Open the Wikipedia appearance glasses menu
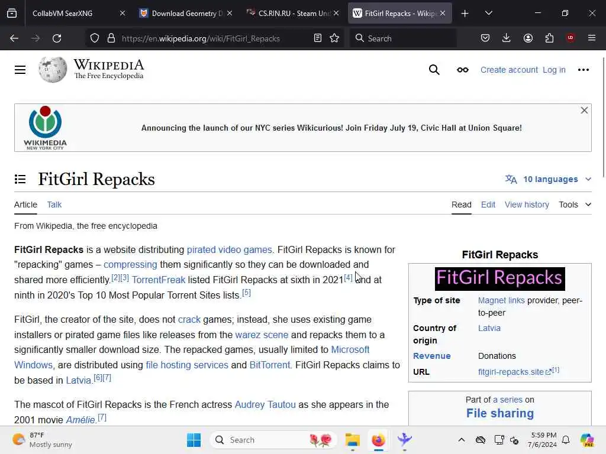 [x=463, y=70]
